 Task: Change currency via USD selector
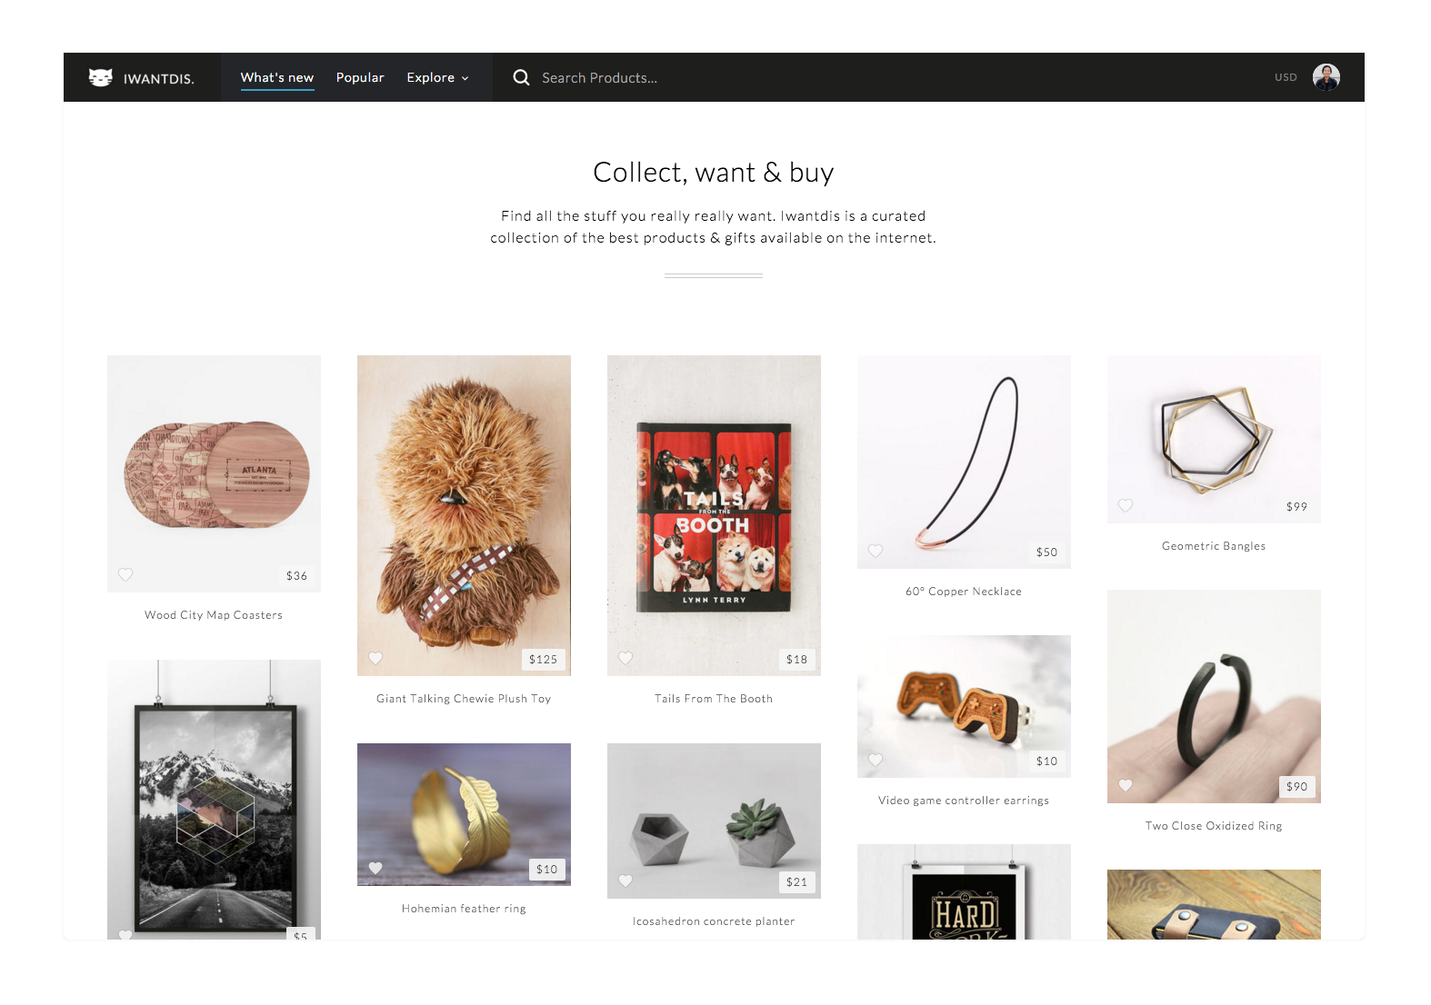click(1286, 77)
